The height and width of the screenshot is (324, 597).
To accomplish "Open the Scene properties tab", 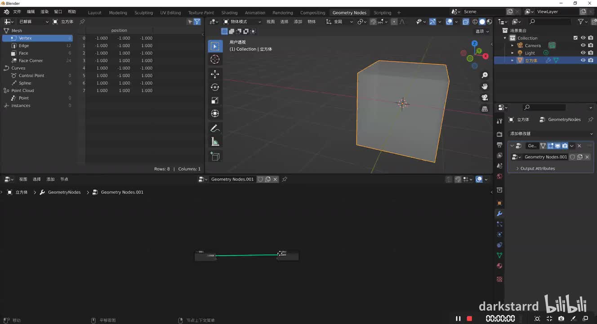I will (x=499, y=166).
